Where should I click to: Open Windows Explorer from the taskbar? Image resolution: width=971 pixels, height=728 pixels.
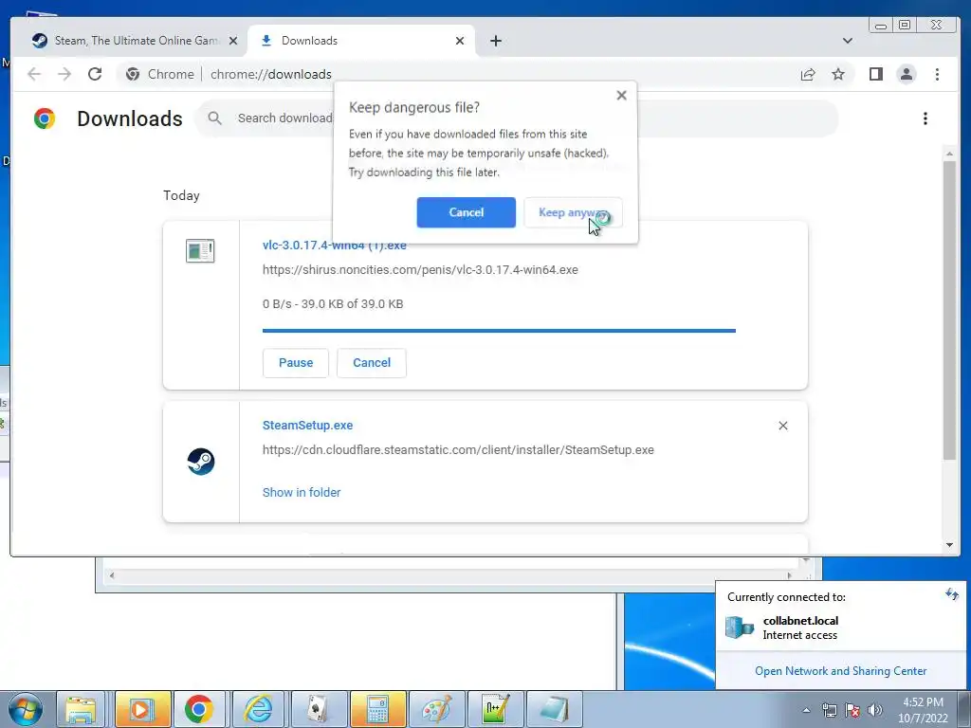[x=82, y=709]
